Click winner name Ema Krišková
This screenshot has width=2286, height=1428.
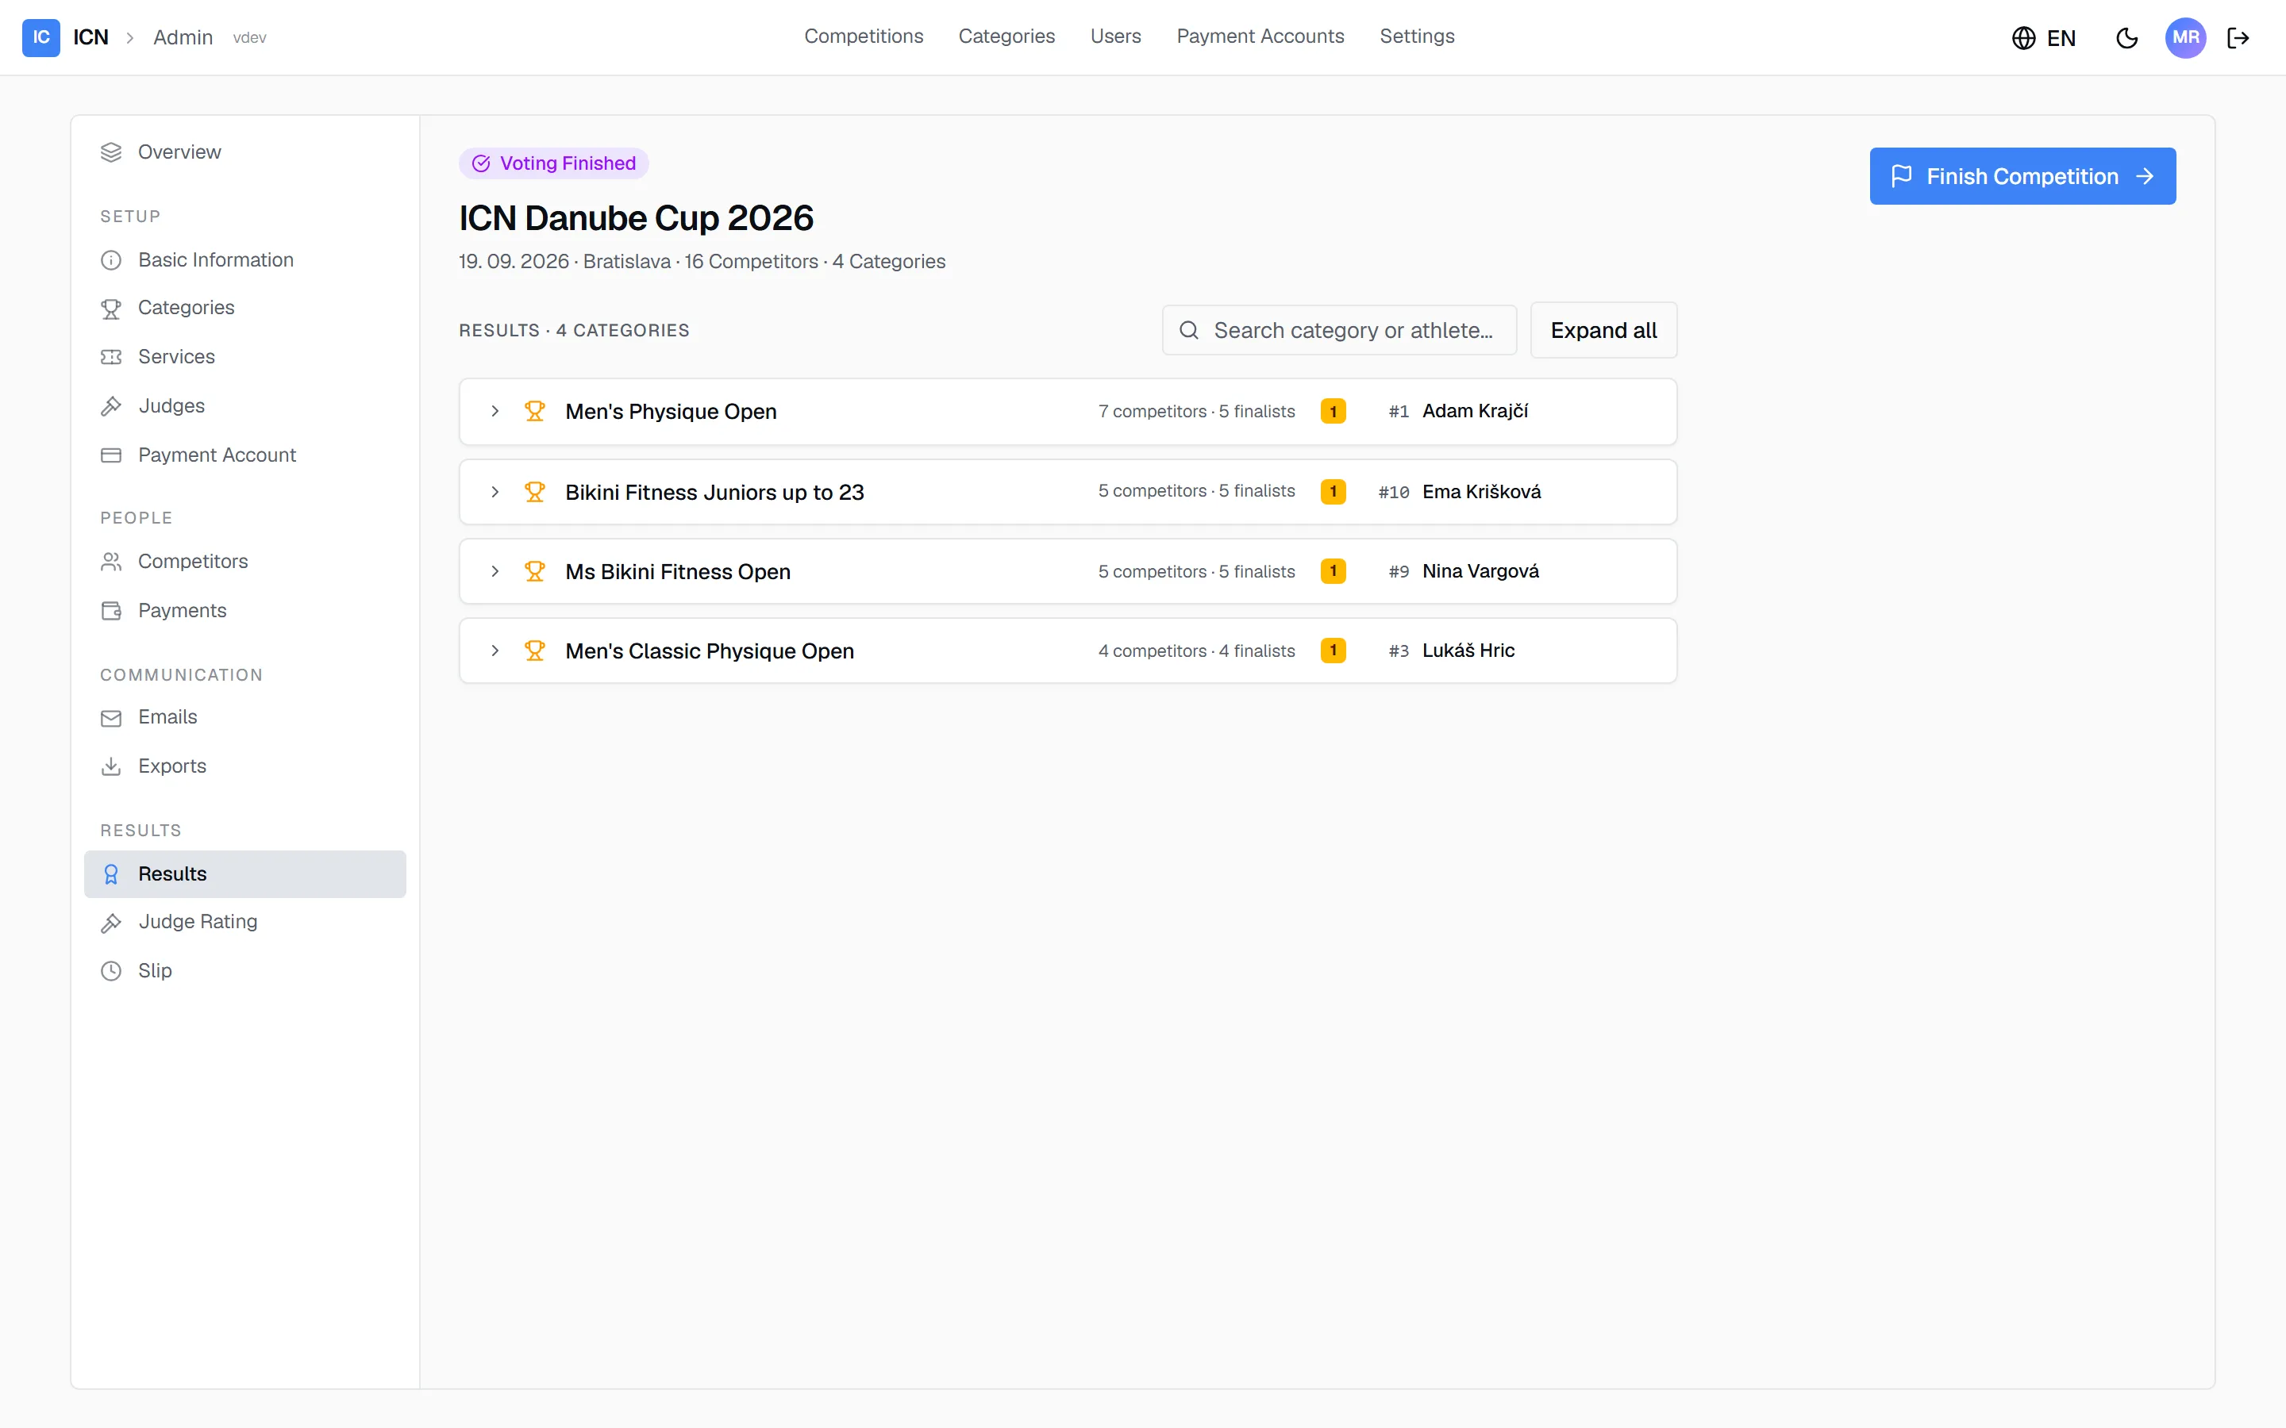pyautogui.click(x=1481, y=492)
